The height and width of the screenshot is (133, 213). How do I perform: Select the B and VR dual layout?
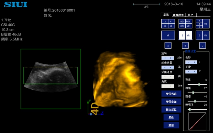point(185,35)
